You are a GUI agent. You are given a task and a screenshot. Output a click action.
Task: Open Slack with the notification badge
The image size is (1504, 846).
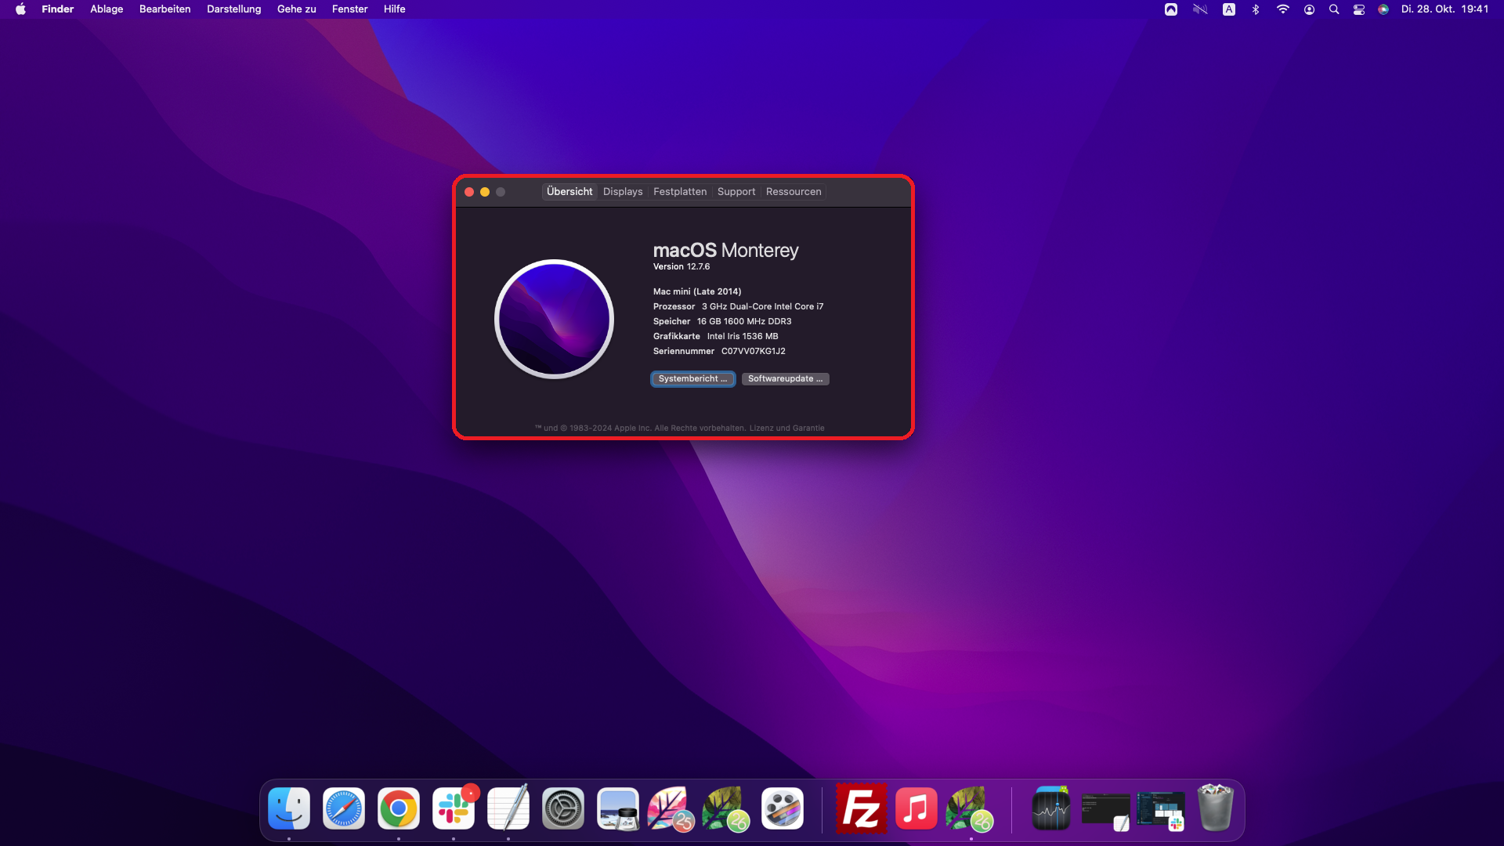coord(454,808)
